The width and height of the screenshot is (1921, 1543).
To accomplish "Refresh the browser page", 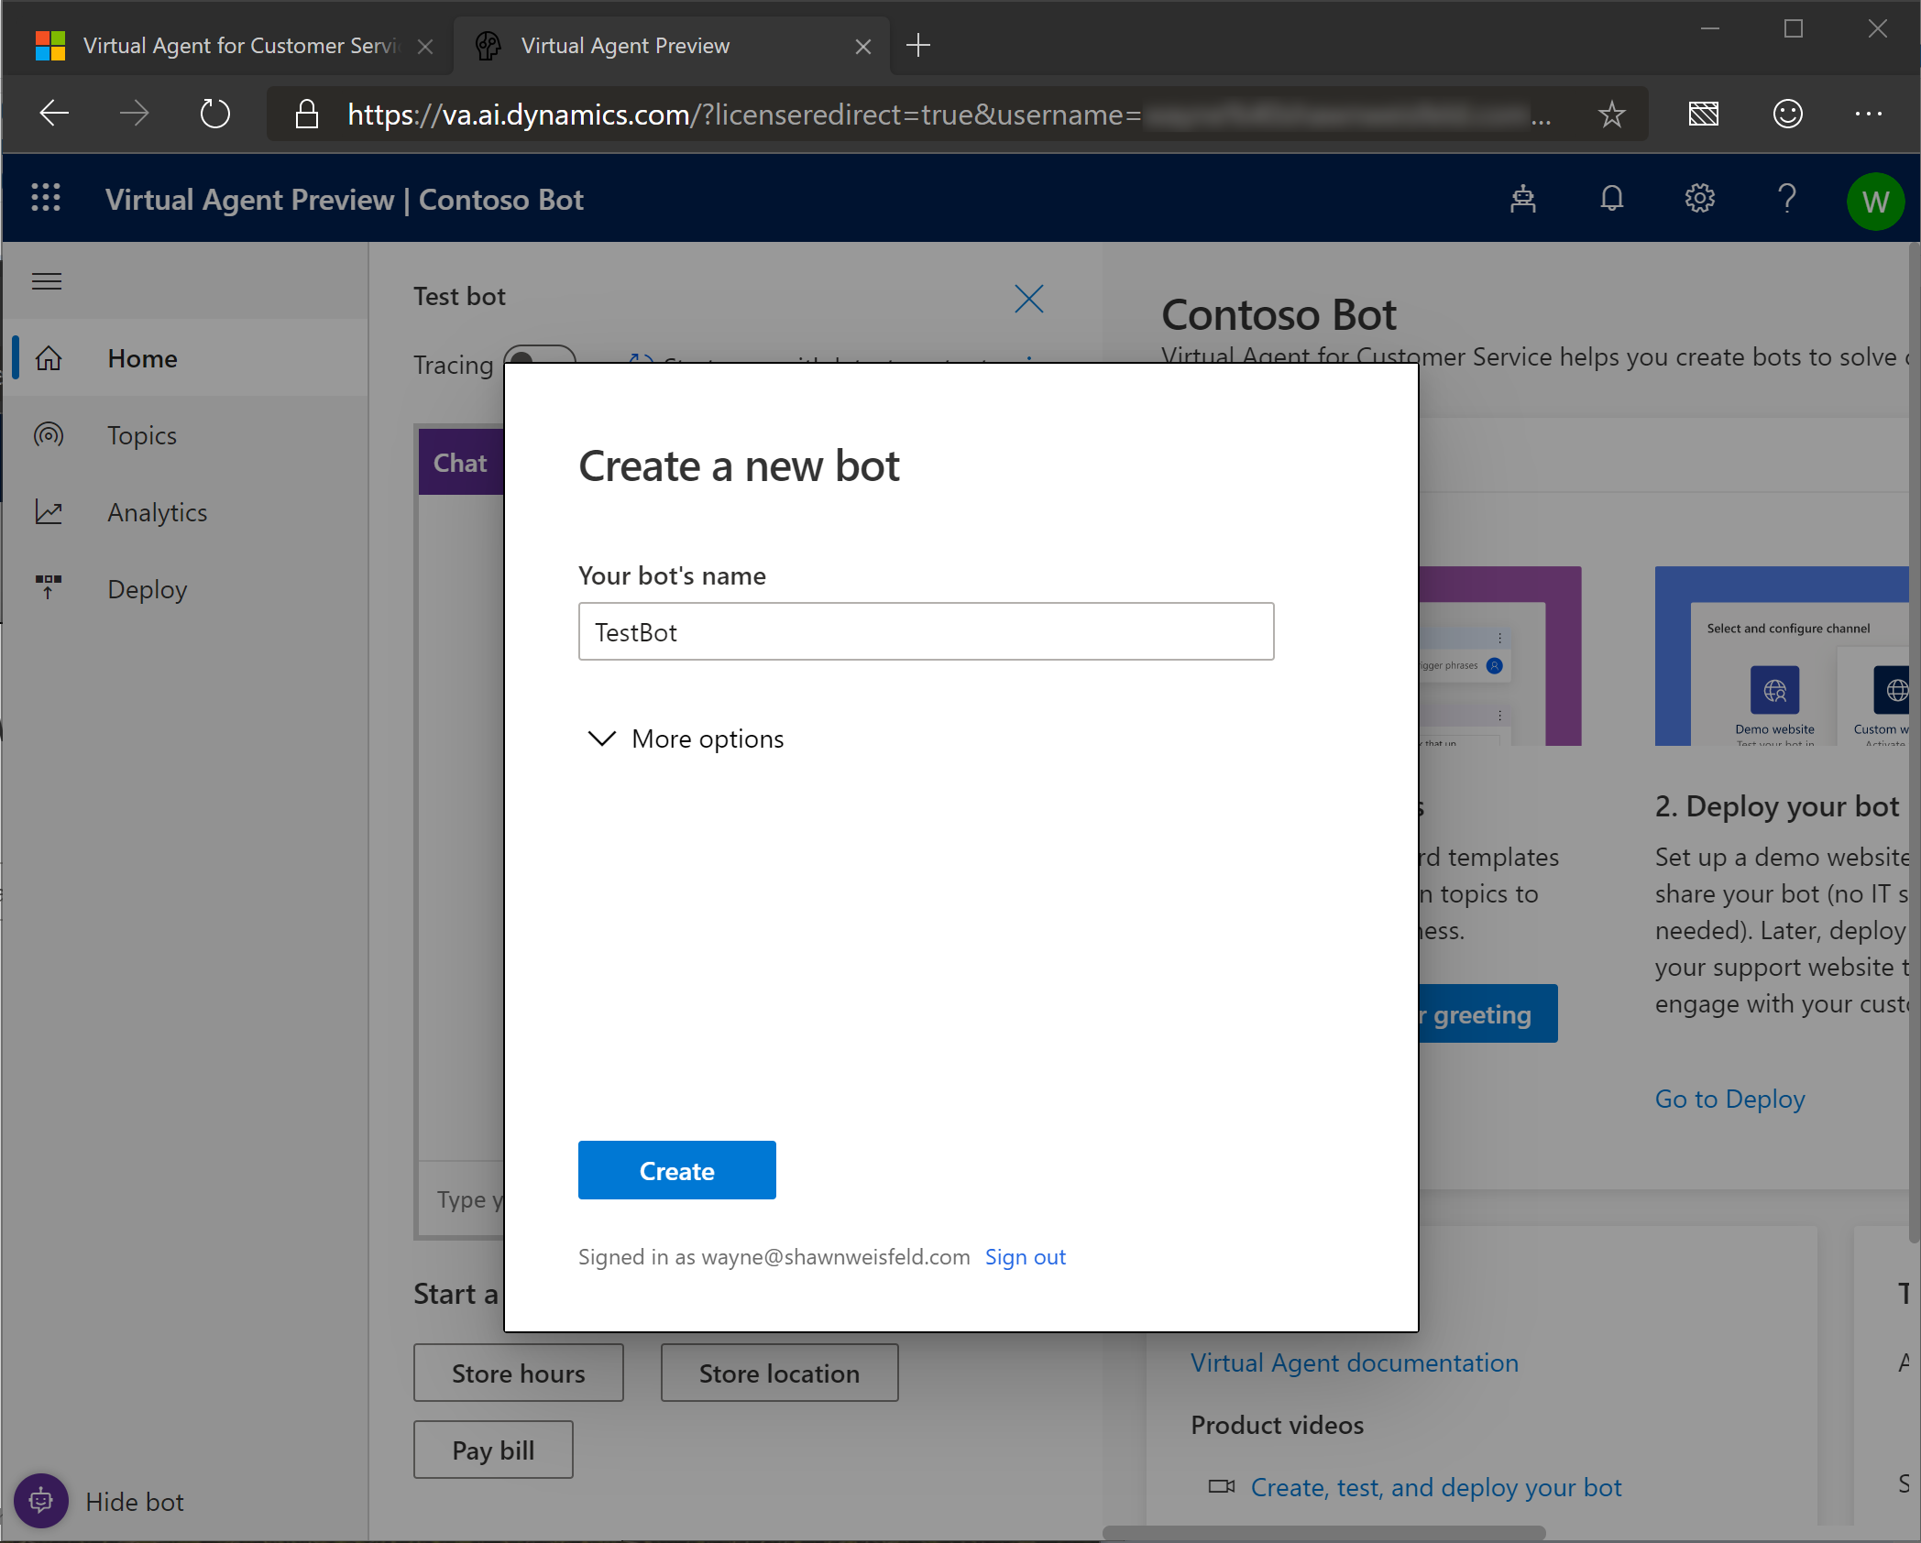I will pos(214,114).
